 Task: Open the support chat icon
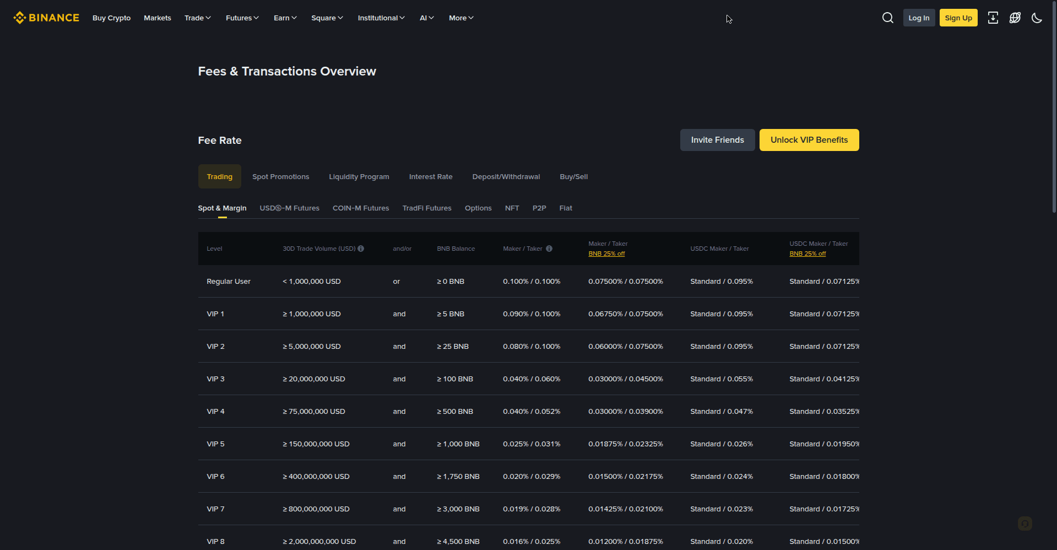1025,524
